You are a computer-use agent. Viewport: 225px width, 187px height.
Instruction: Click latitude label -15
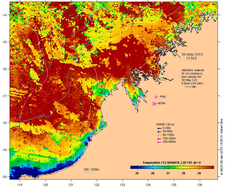[4, 42]
